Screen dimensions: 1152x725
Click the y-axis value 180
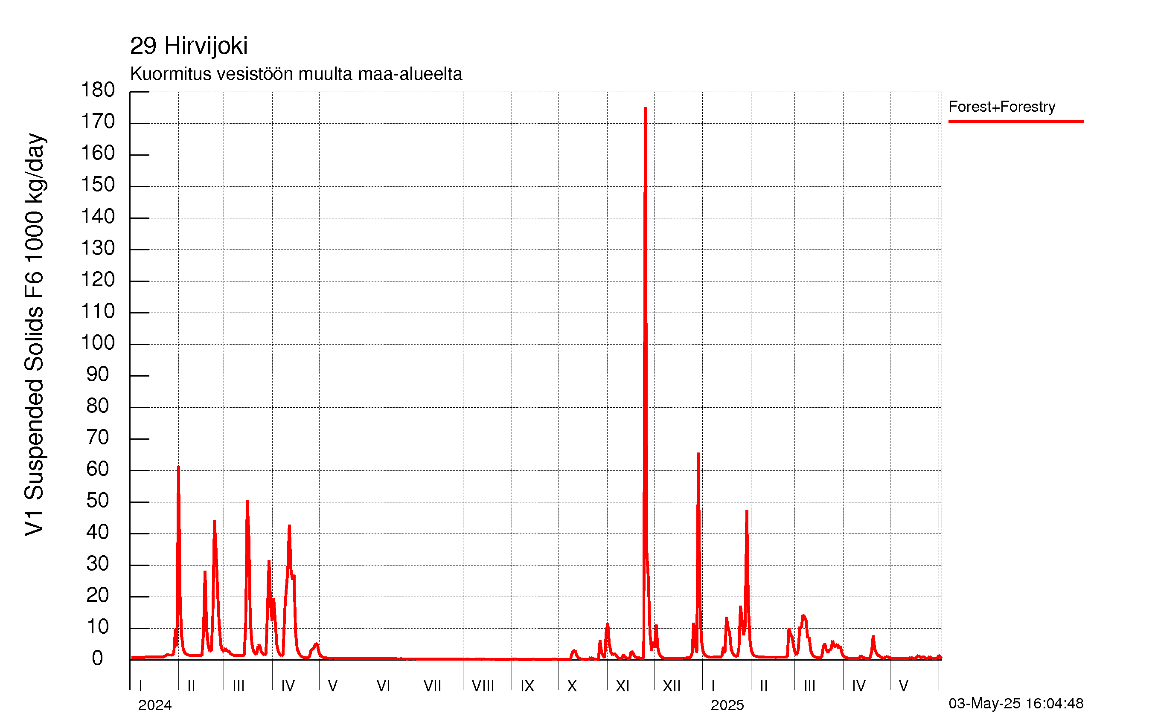(98, 90)
